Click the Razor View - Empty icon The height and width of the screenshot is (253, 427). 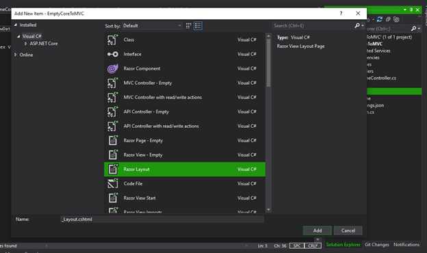click(113, 155)
